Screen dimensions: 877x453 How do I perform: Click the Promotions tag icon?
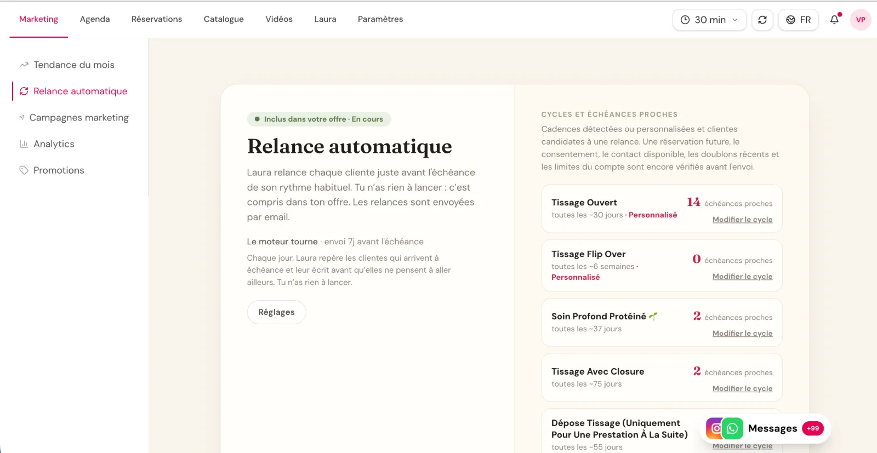tap(24, 170)
